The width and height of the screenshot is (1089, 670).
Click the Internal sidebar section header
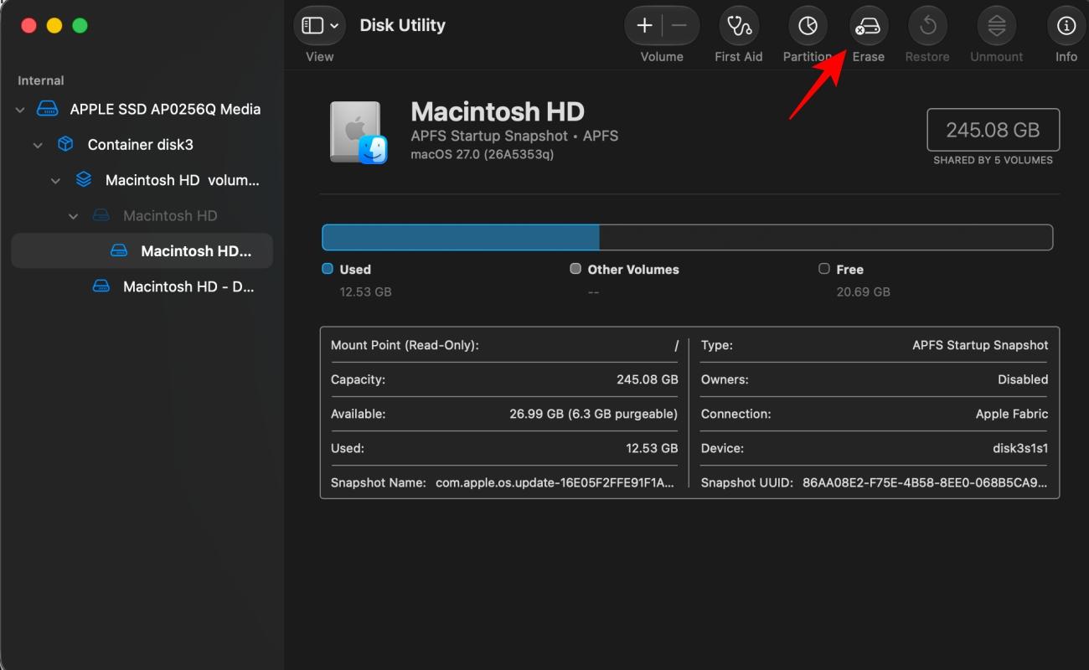point(41,80)
